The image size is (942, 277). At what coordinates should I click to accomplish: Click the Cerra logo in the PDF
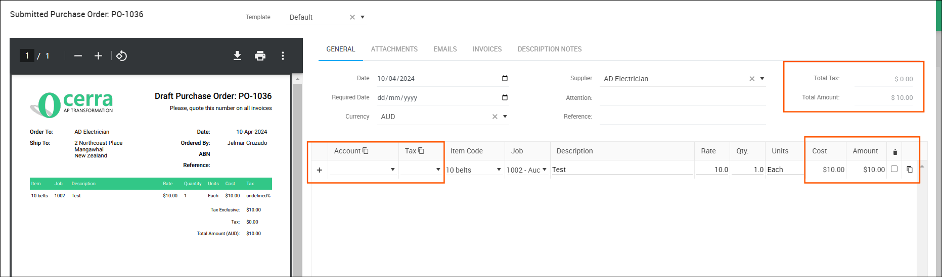point(71,104)
